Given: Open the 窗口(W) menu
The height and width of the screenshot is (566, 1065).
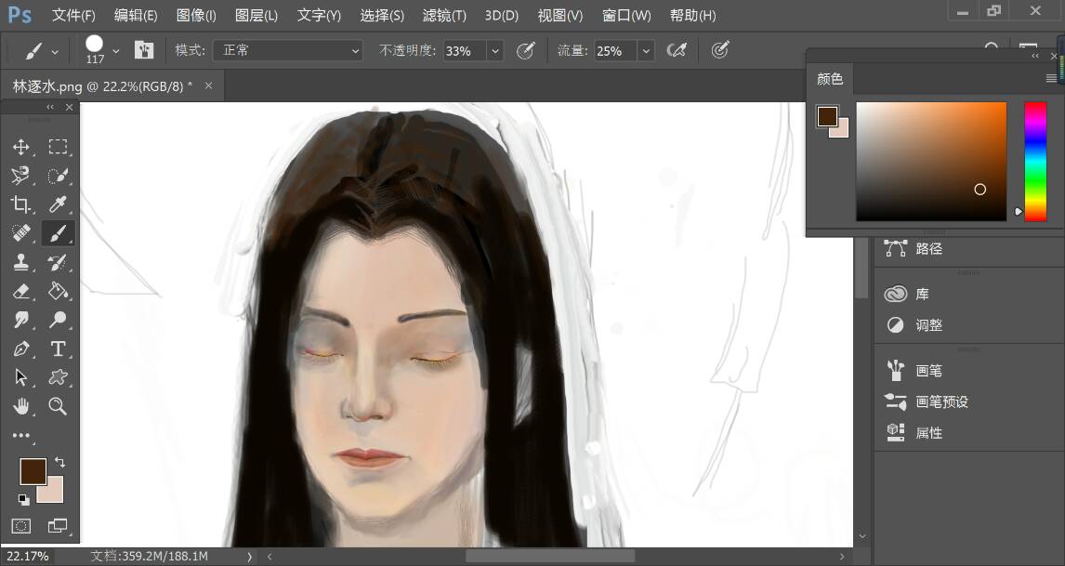Looking at the screenshot, I should 626,15.
